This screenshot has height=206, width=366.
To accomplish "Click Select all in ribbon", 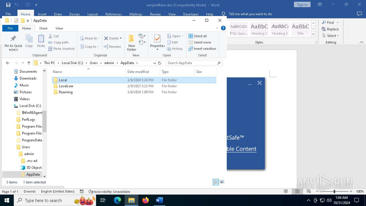I will coord(198,36).
